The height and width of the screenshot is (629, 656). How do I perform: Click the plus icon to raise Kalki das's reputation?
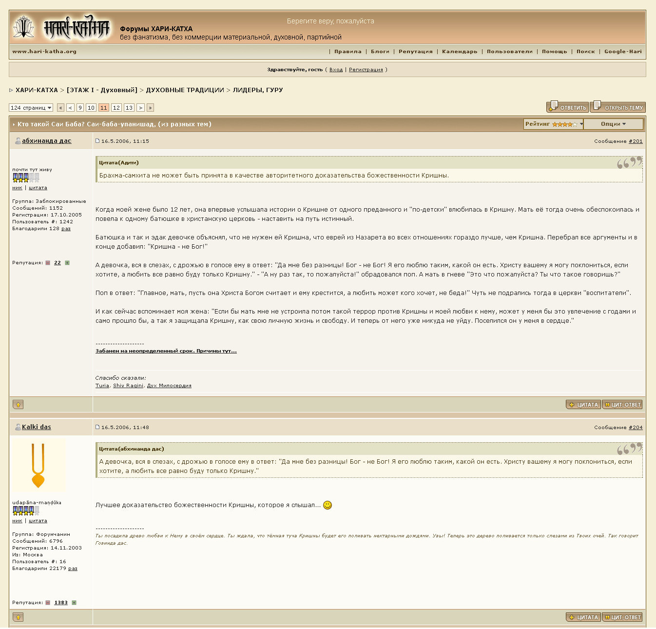tap(74, 603)
